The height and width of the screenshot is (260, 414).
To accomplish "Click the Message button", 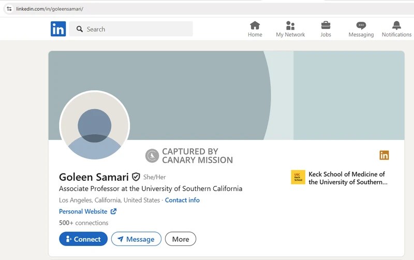I will (x=136, y=239).
